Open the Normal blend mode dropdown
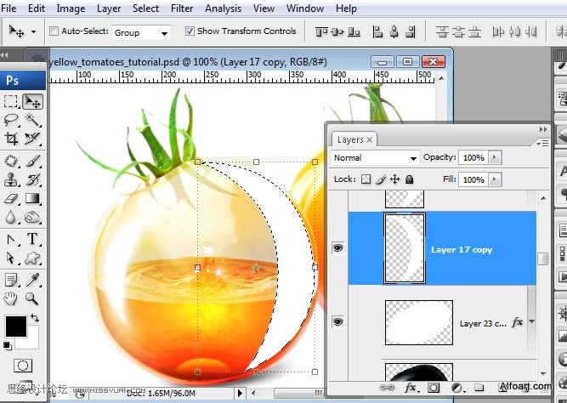 [376, 158]
